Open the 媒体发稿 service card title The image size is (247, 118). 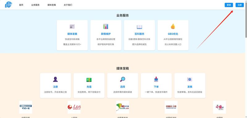coord(72,34)
